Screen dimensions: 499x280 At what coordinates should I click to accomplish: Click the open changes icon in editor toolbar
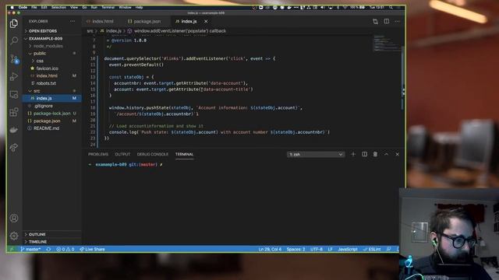[376, 21]
